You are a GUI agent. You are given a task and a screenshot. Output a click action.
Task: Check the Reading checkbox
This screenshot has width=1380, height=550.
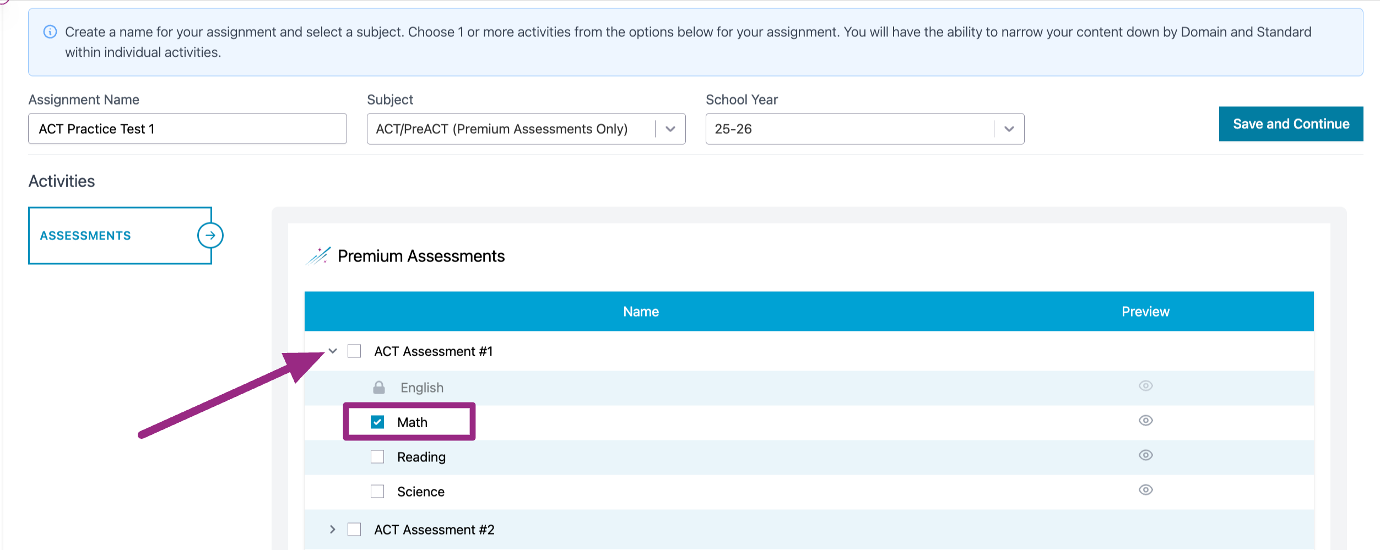coord(377,457)
